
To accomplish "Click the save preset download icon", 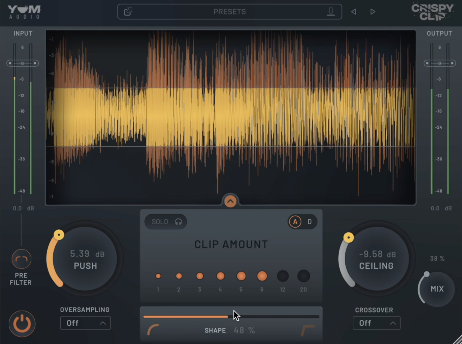I will [x=331, y=12].
